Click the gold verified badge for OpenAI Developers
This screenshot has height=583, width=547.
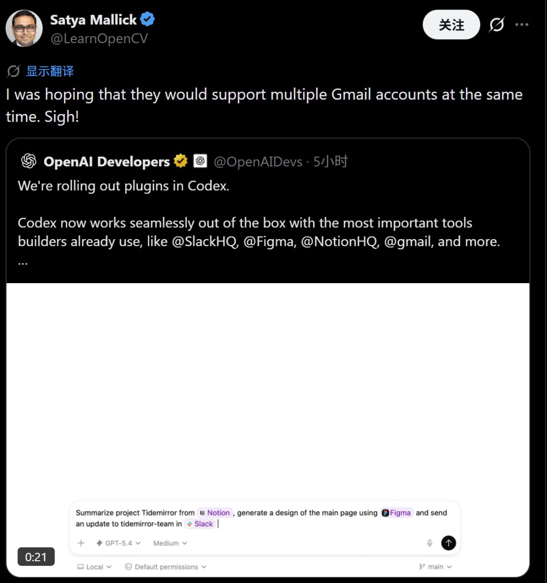(x=180, y=161)
